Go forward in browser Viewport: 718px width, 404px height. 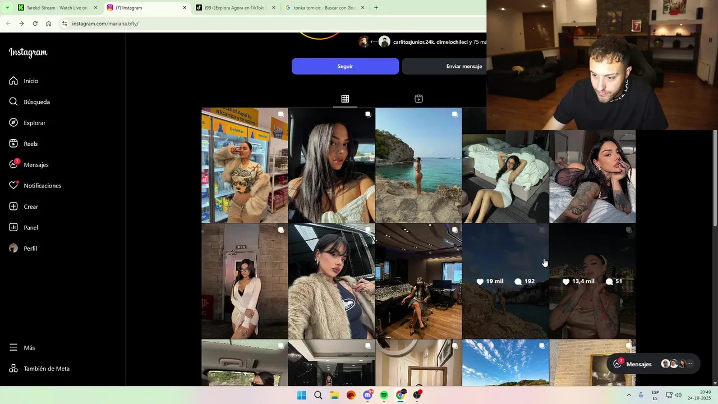pyautogui.click(x=21, y=24)
